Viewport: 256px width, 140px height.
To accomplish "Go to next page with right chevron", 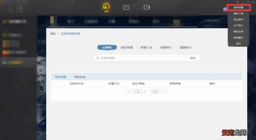I will point(164,91).
